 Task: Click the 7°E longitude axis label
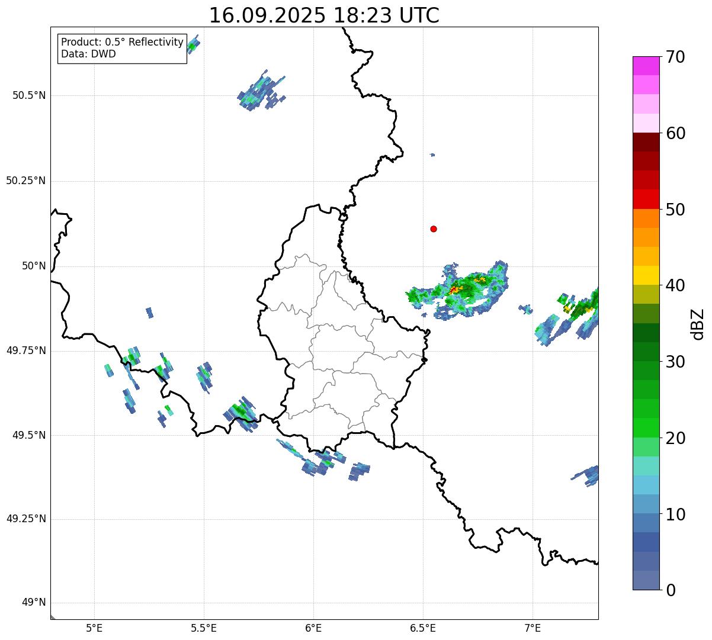tap(533, 628)
